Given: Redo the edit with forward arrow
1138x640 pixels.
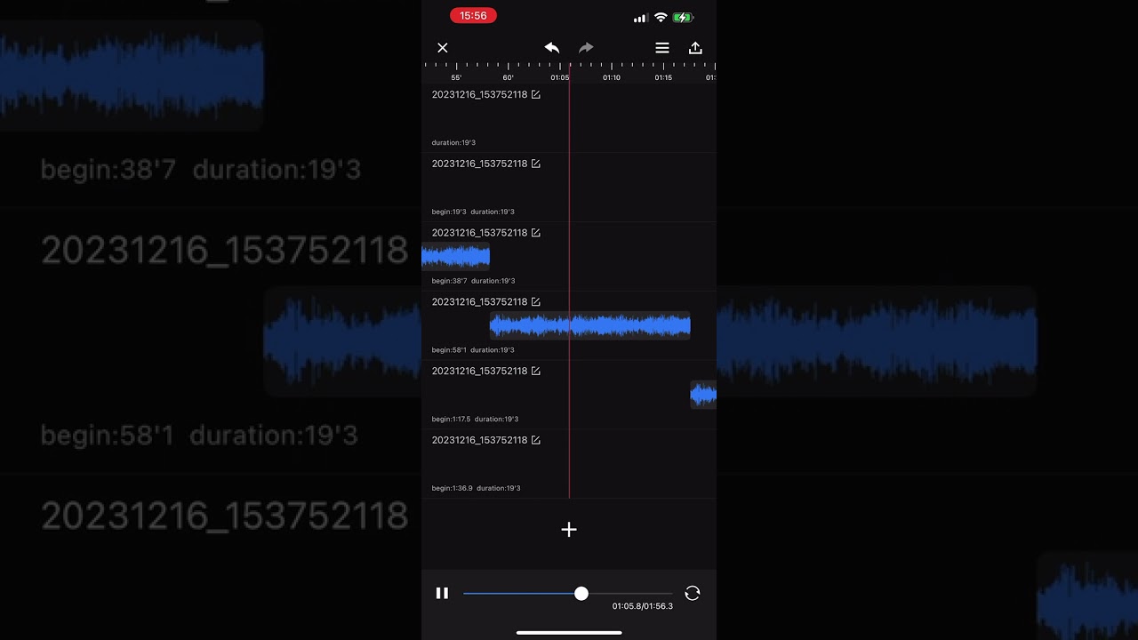Looking at the screenshot, I should [586, 48].
